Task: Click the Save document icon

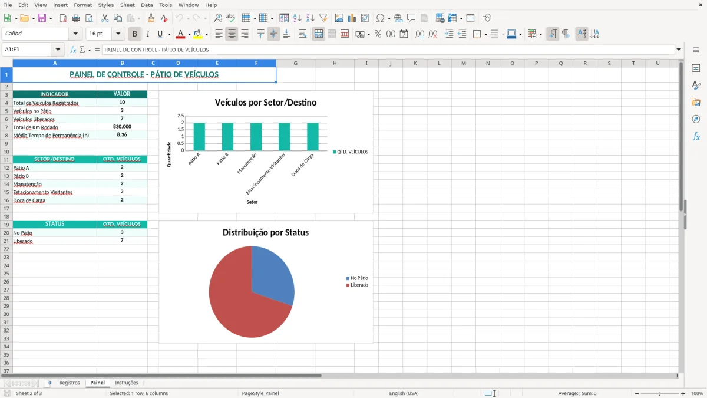Action: (42, 18)
